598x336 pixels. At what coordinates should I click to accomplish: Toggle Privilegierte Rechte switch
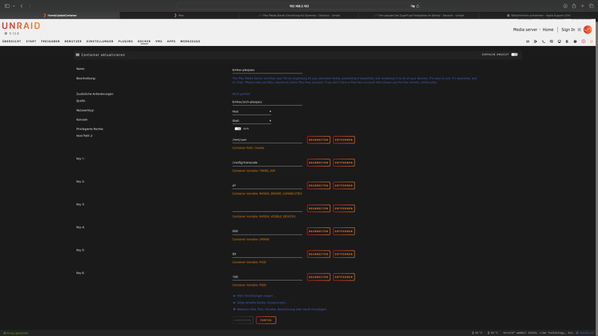(x=237, y=129)
